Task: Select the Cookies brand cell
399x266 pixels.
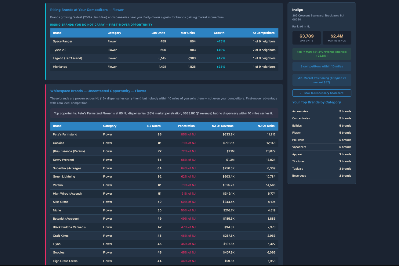Action: click(58, 143)
